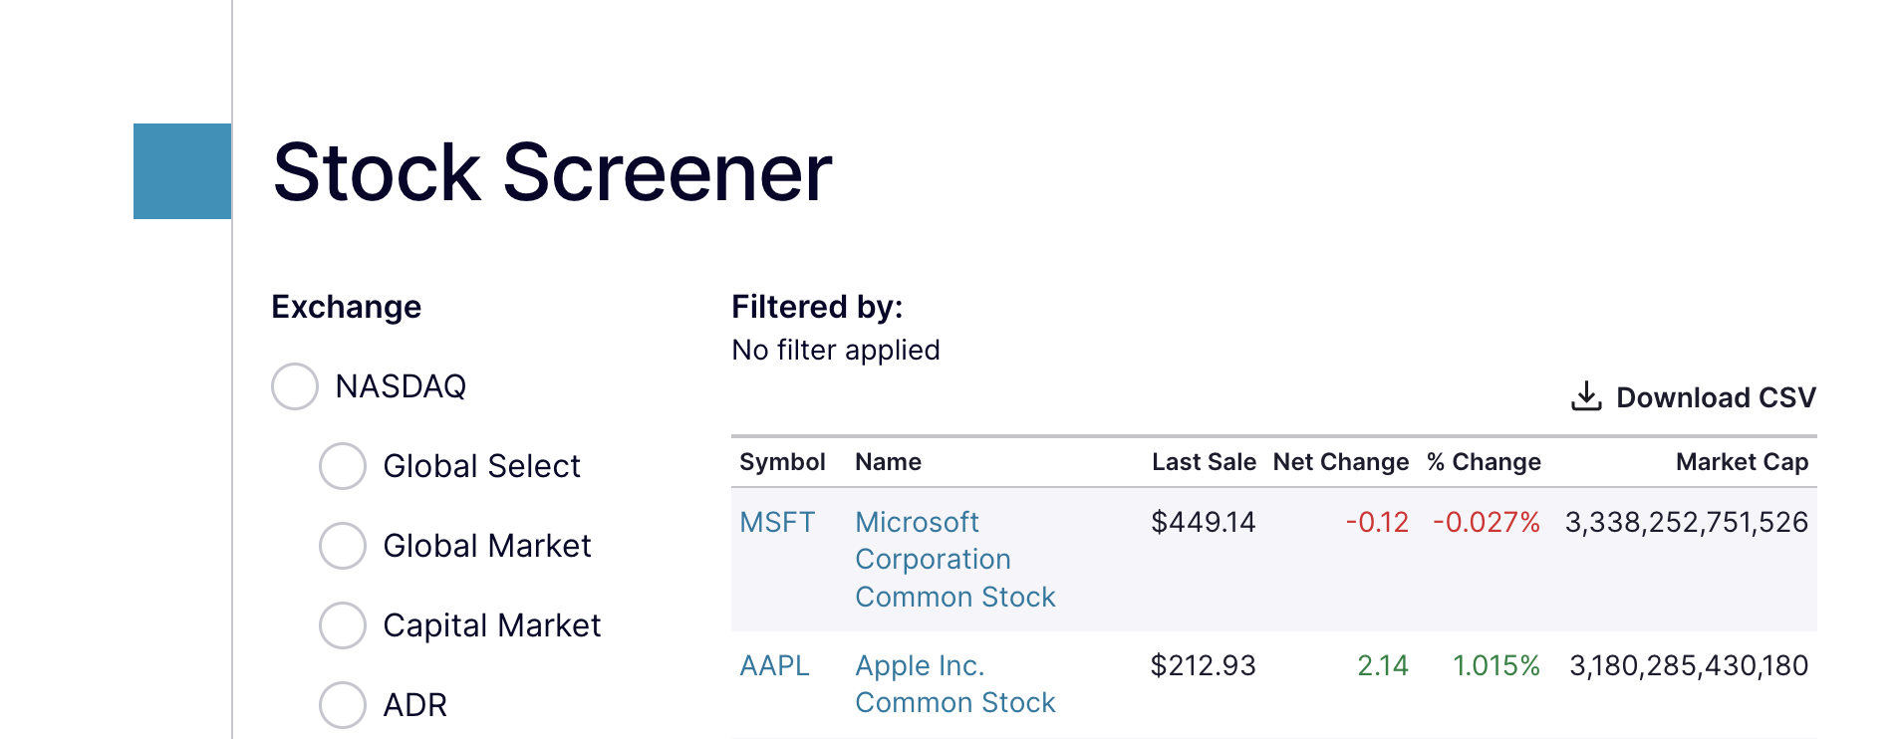Sort by the Market Cap column header
1901x739 pixels.
point(1742,462)
